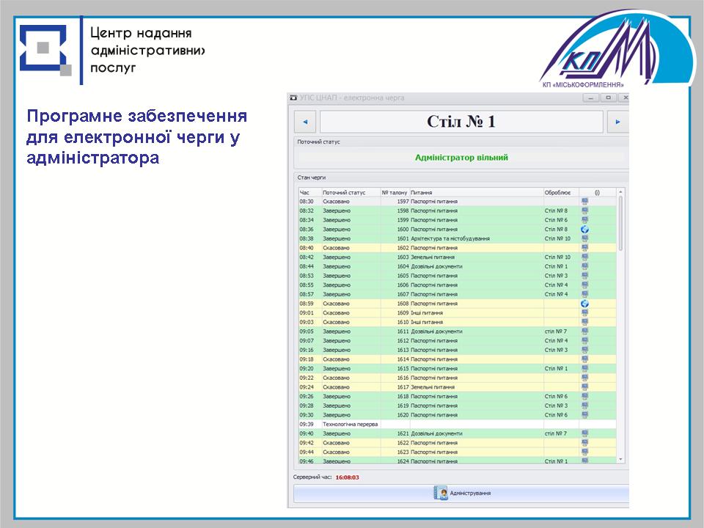Image resolution: width=704 pixels, height=528 pixels.
Task: Click the next desk right arrow button
Action: point(617,122)
